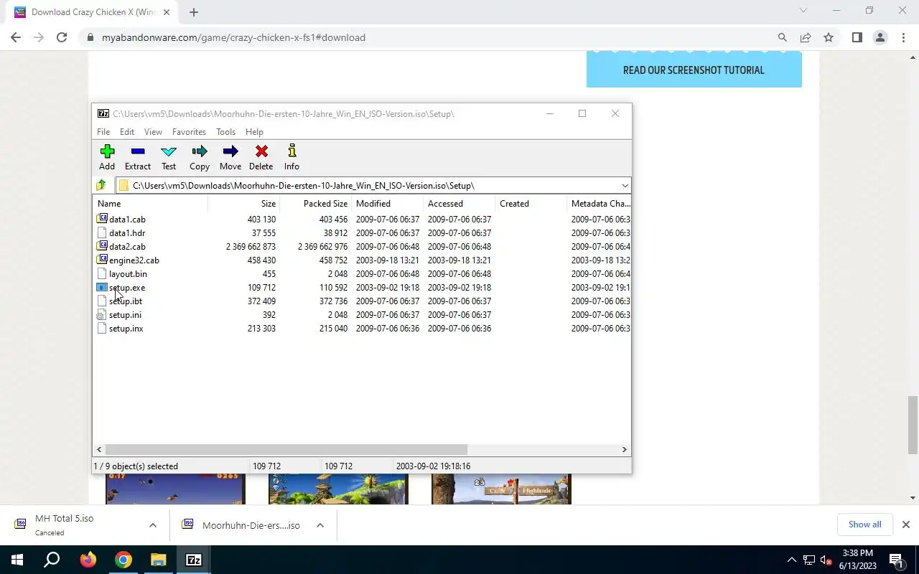Click Show all downloads button

(864, 524)
